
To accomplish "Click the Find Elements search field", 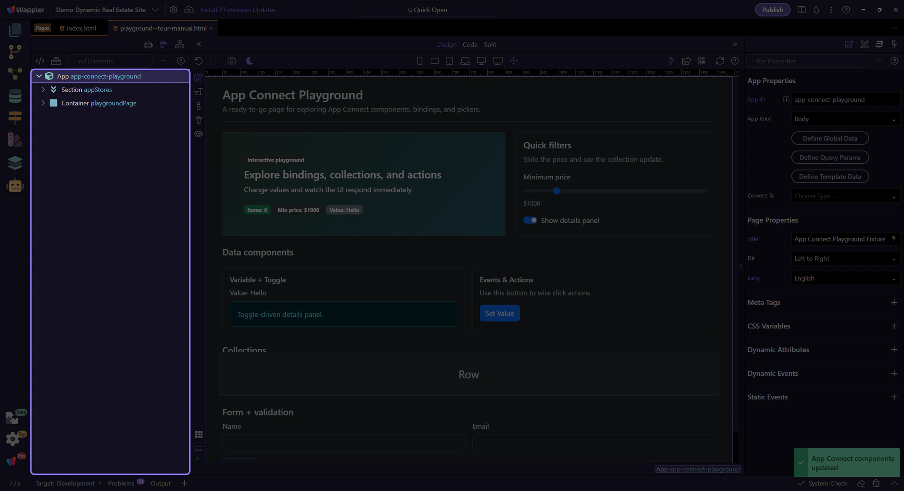I will (111, 61).
